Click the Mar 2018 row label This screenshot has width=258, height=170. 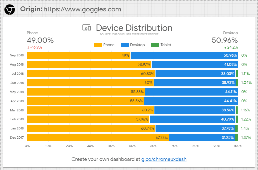[x=17, y=110]
